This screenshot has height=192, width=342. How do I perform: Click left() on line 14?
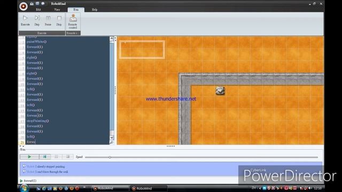[x=30, y=105]
